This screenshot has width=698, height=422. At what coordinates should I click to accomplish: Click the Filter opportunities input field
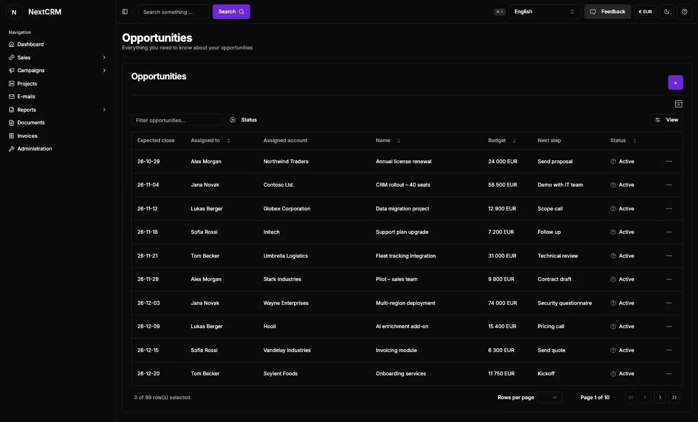click(x=177, y=120)
